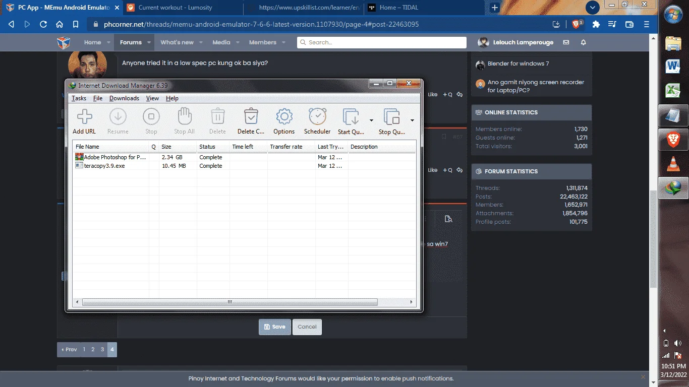The width and height of the screenshot is (689, 387).
Task: Click the forum notifications bell icon
Action: click(x=583, y=42)
